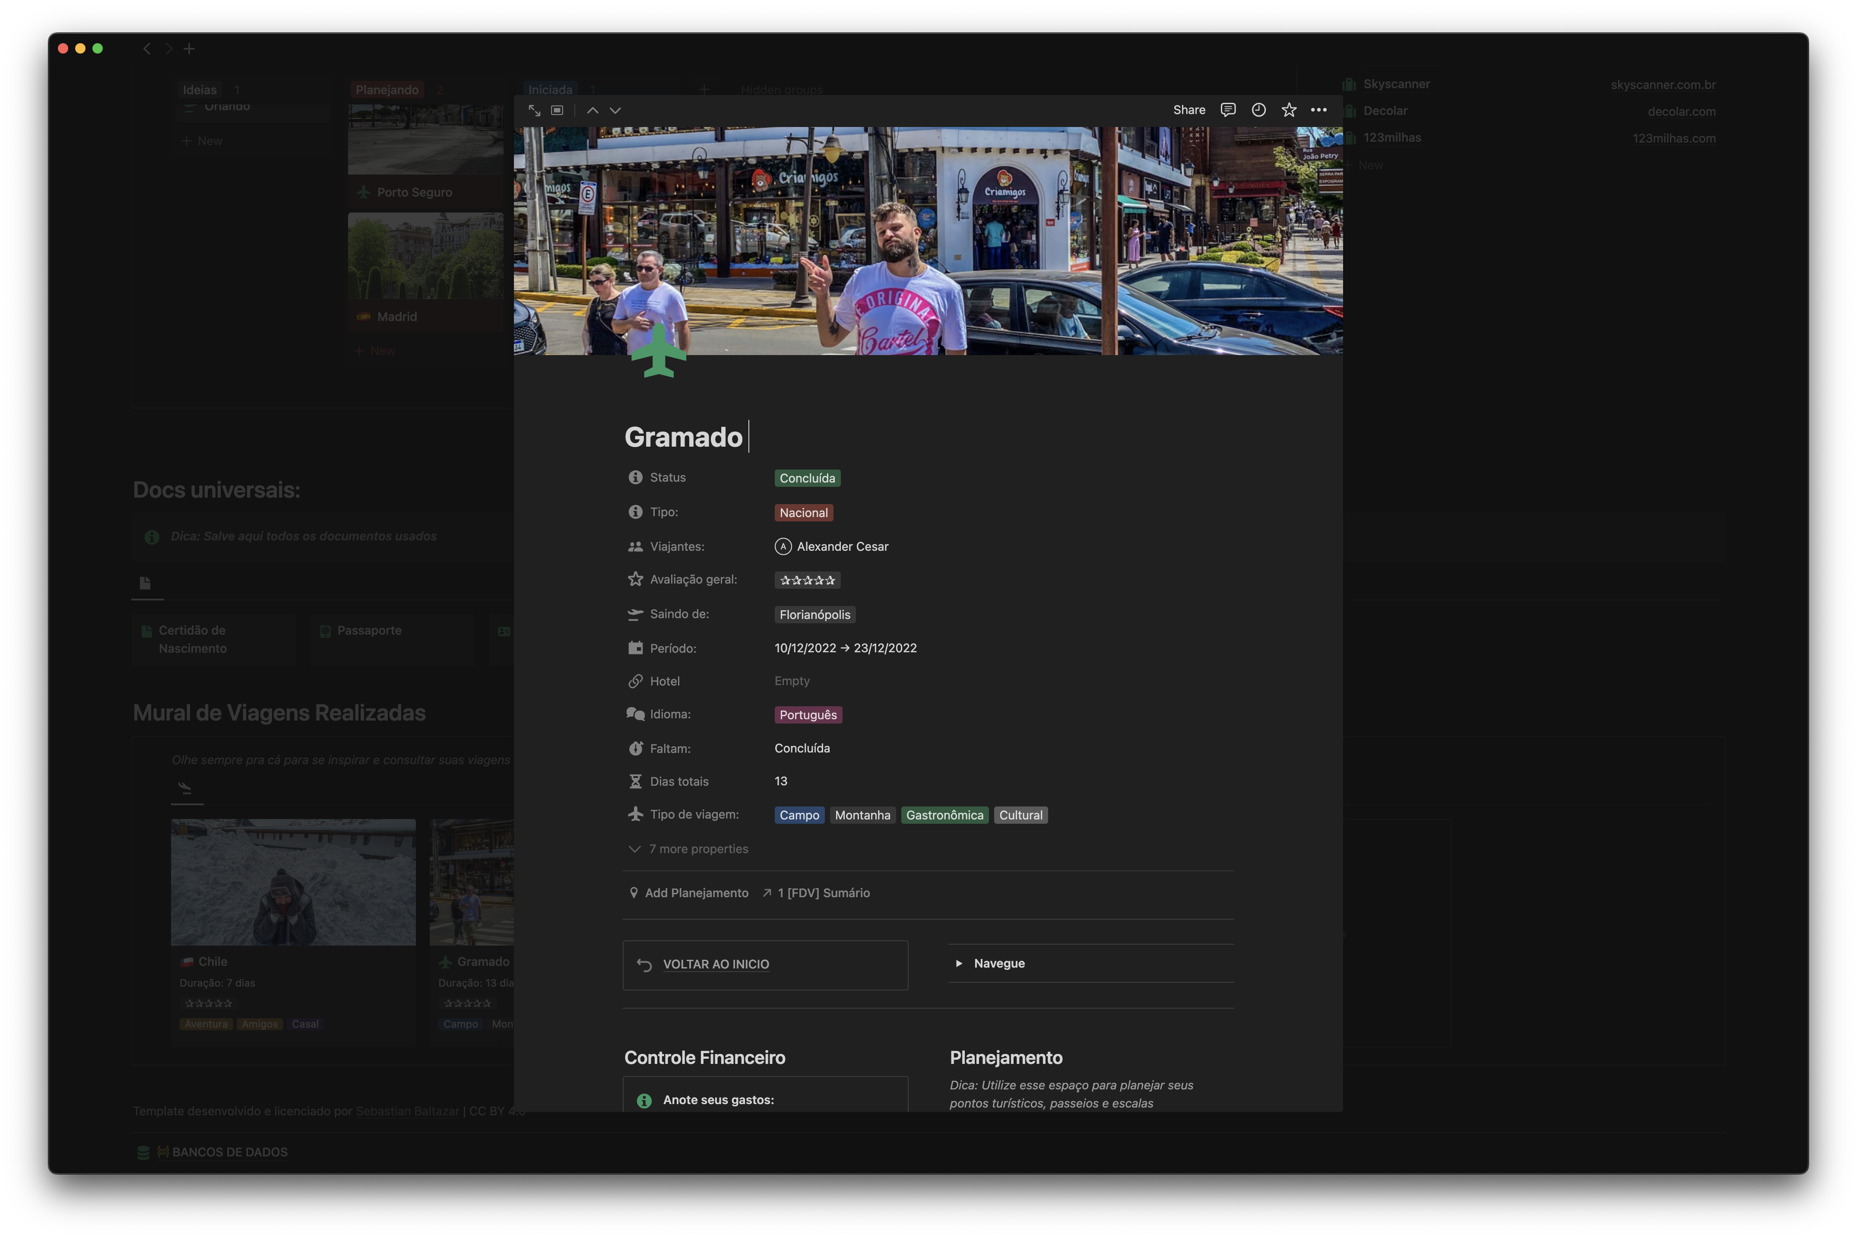Change the Português language tag
1857x1238 pixels.
(808, 715)
